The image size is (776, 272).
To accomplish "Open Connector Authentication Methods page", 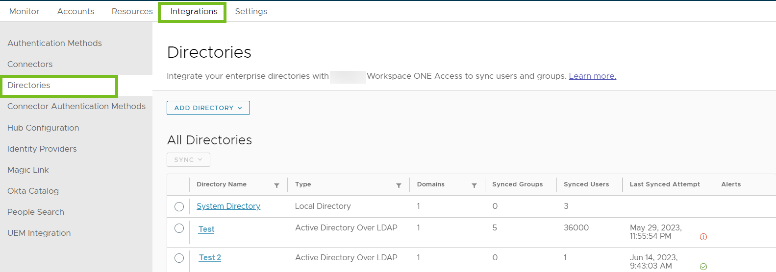I will coord(76,106).
